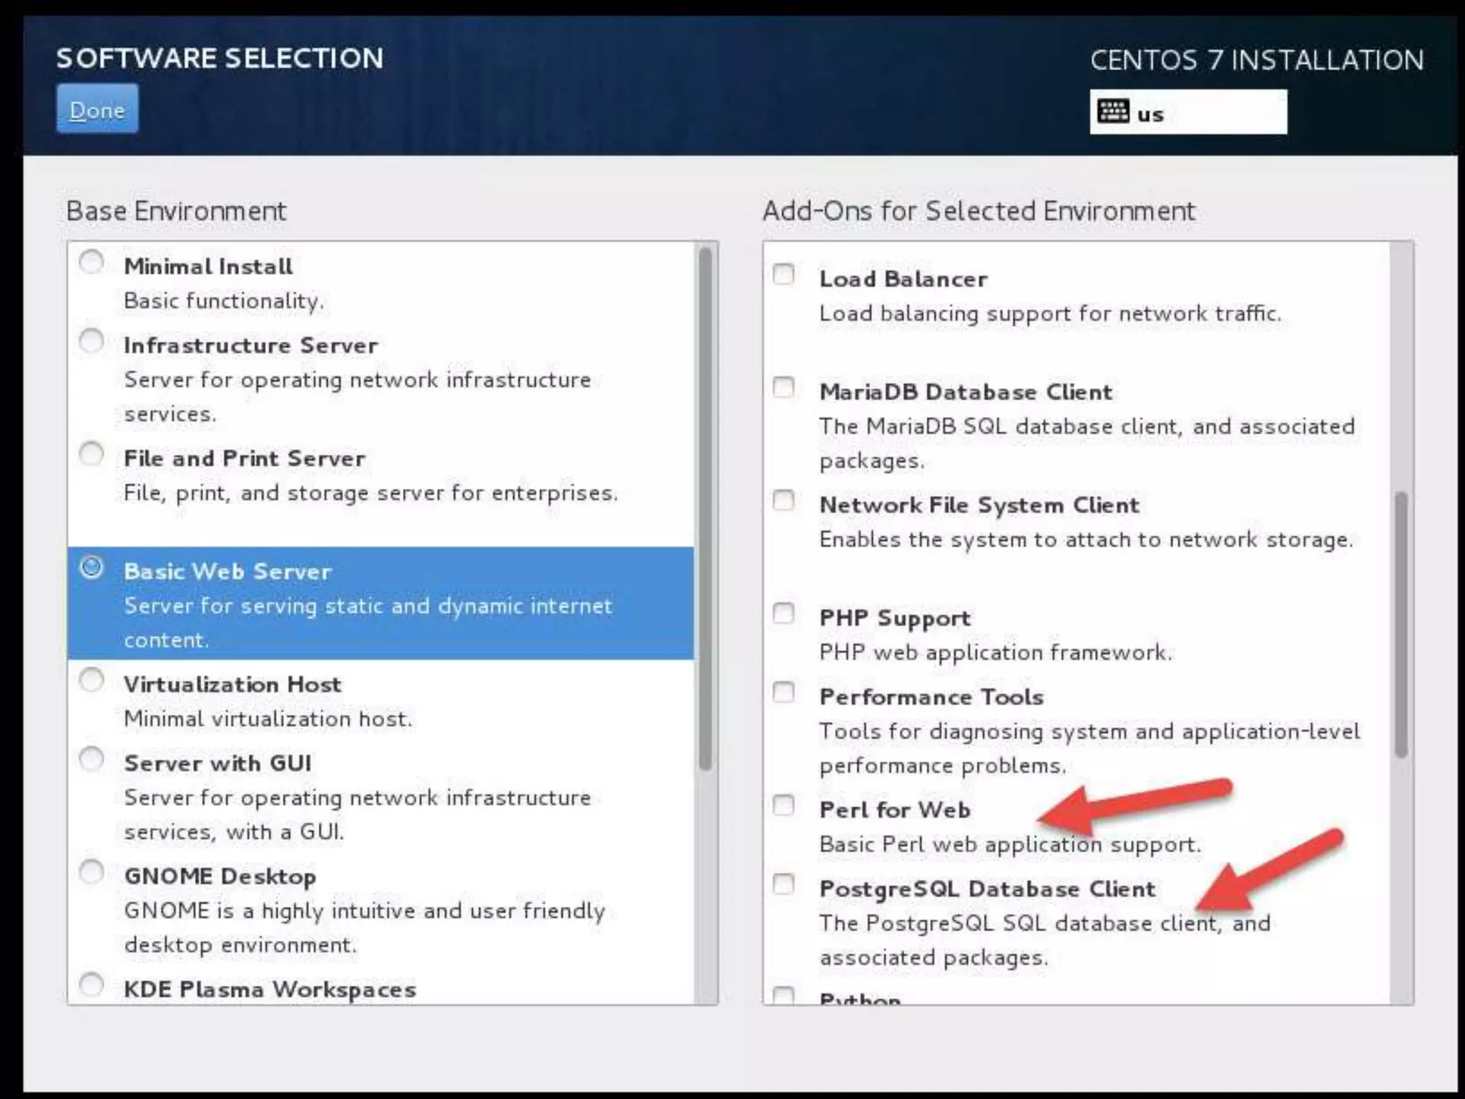Choose Infrastructure Server environment
This screenshot has height=1099, width=1465.
point(92,341)
